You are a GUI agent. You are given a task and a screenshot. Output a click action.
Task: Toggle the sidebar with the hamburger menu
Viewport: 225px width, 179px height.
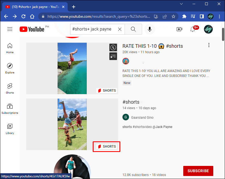click(x=10, y=29)
